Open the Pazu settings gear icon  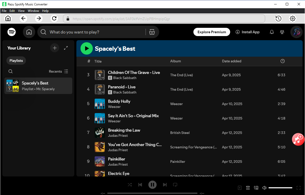click(x=293, y=19)
